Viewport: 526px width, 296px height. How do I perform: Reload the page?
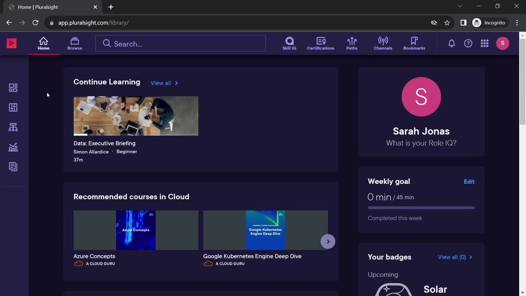tap(35, 23)
